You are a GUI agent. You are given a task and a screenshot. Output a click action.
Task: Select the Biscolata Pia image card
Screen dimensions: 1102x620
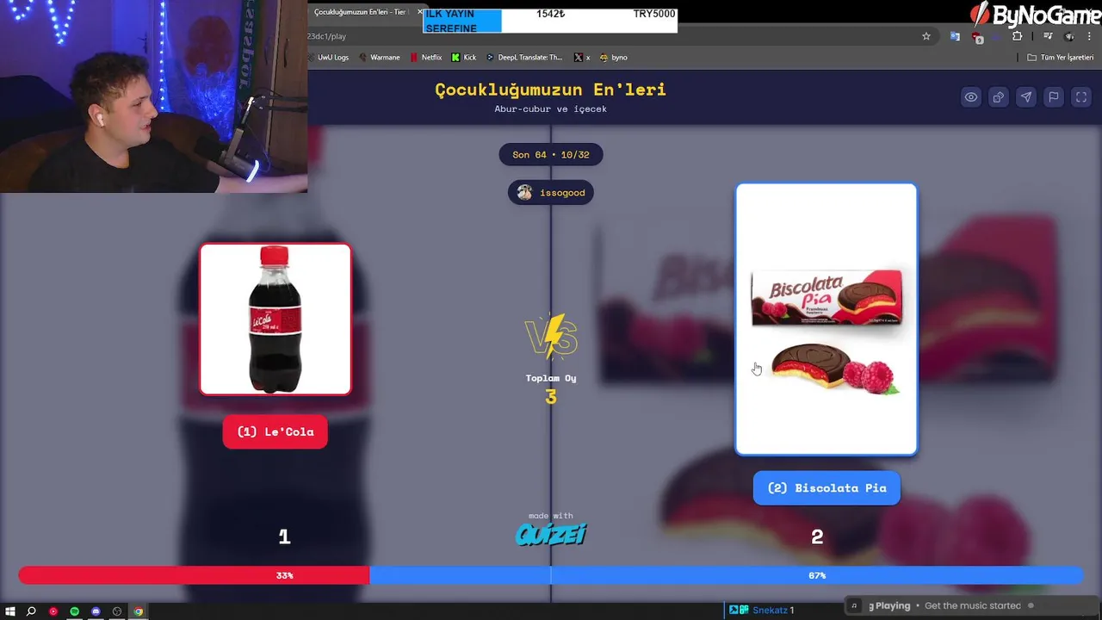826,319
